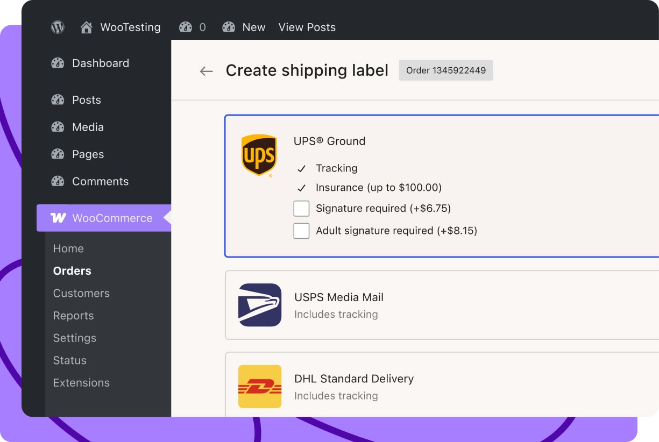Image resolution: width=659 pixels, height=442 pixels.
Task: Open the Orders submenu item
Action: (72, 271)
